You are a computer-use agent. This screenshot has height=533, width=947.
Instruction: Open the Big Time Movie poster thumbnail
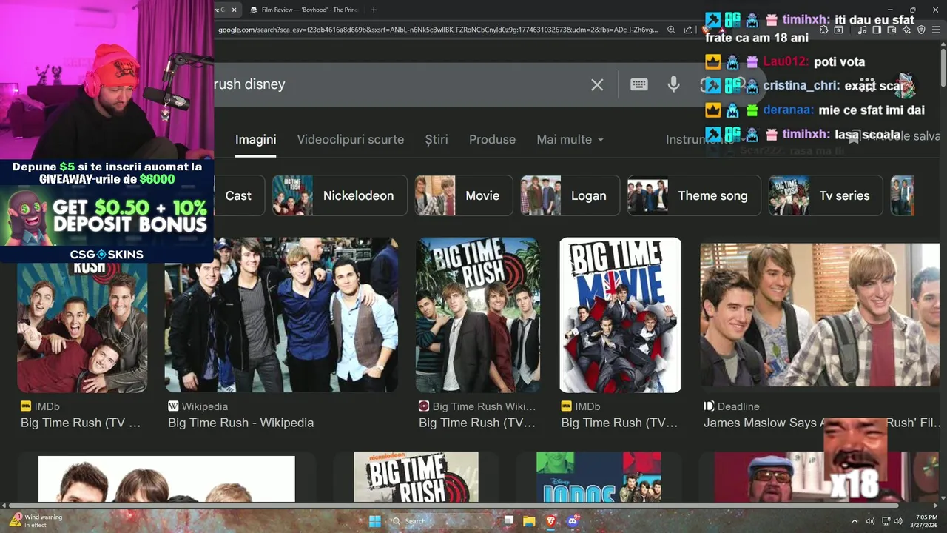[620, 315]
